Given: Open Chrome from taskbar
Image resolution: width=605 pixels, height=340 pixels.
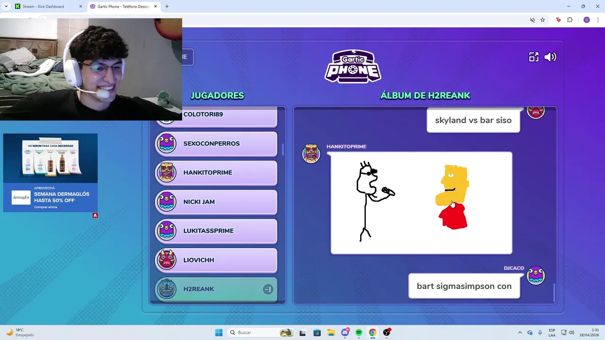Looking at the screenshot, I should (372, 332).
